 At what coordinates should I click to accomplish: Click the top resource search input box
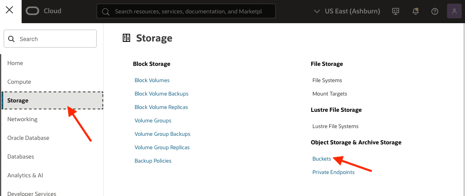192,11
